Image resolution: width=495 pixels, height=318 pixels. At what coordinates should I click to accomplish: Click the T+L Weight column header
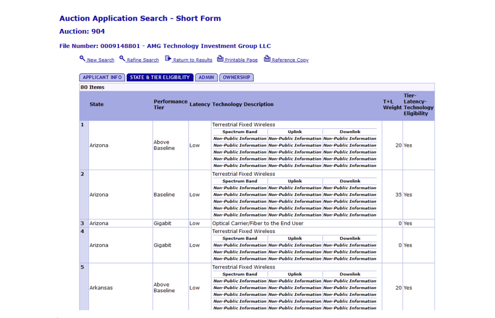coord(392,105)
